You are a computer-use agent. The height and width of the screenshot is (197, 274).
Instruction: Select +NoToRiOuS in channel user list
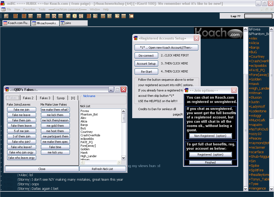click(x=259, y=129)
